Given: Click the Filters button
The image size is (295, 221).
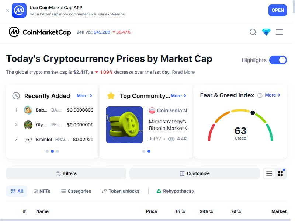Looking at the screenshot, I should point(66,173).
